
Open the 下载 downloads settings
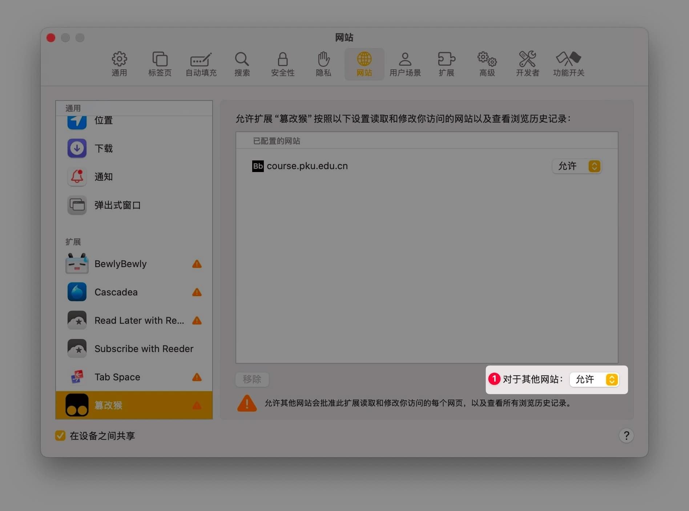point(103,148)
